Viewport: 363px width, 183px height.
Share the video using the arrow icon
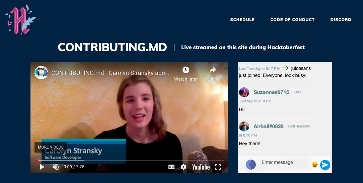[x=213, y=74]
